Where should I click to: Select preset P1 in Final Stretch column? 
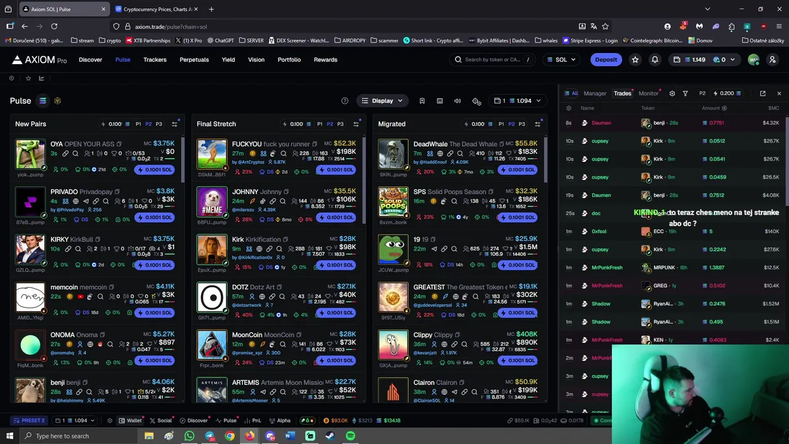(x=319, y=124)
